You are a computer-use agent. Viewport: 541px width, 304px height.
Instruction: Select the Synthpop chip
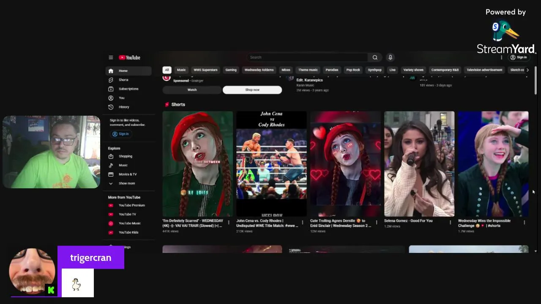coord(374,70)
